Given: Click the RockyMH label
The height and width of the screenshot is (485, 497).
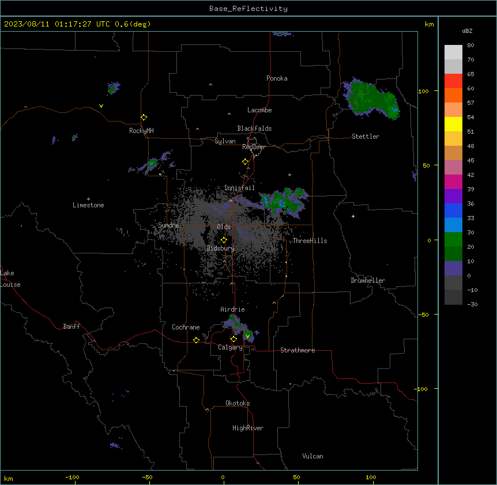Looking at the screenshot, I should pyautogui.click(x=141, y=131).
